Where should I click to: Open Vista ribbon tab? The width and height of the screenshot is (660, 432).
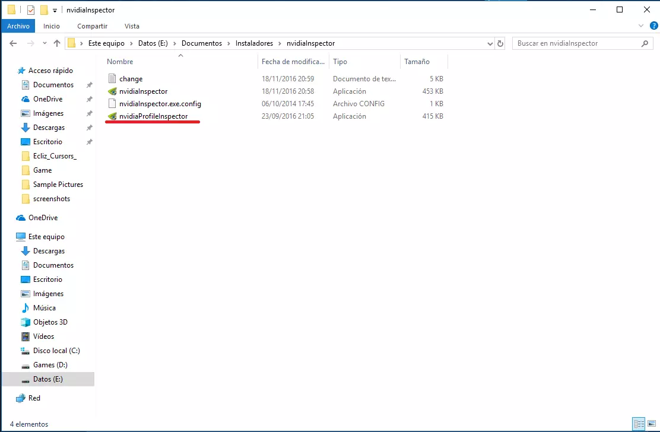[x=132, y=26]
